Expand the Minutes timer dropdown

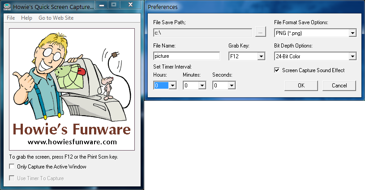pyautogui.click(x=202, y=86)
